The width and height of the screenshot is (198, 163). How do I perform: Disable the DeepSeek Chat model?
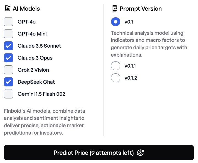9,82
